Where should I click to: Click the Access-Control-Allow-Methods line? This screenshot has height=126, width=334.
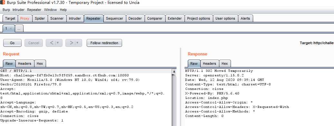(220, 111)
